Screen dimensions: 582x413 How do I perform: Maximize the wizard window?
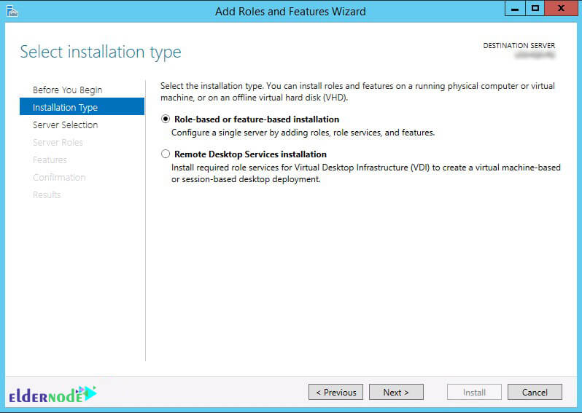(535, 8)
